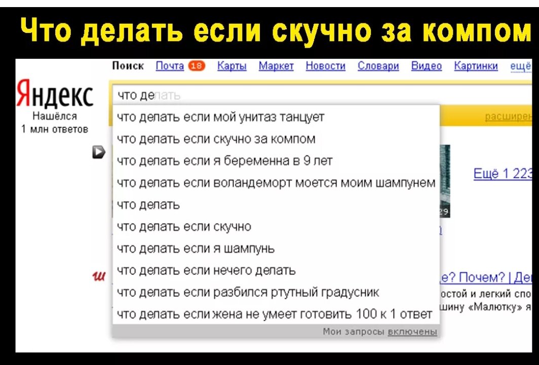Open the Ещё 1 223 results link
This screenshot has width=539, height=365.
click(503, 174)
